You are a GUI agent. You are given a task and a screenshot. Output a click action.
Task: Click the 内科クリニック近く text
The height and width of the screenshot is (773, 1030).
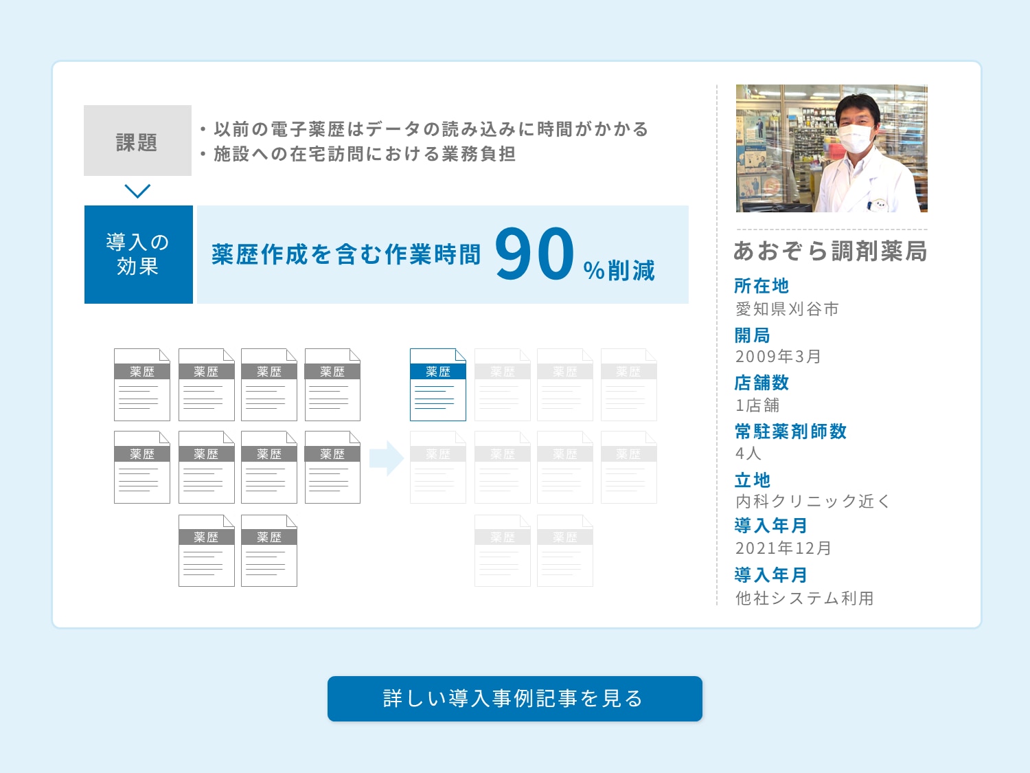click(x=812, y=502)
